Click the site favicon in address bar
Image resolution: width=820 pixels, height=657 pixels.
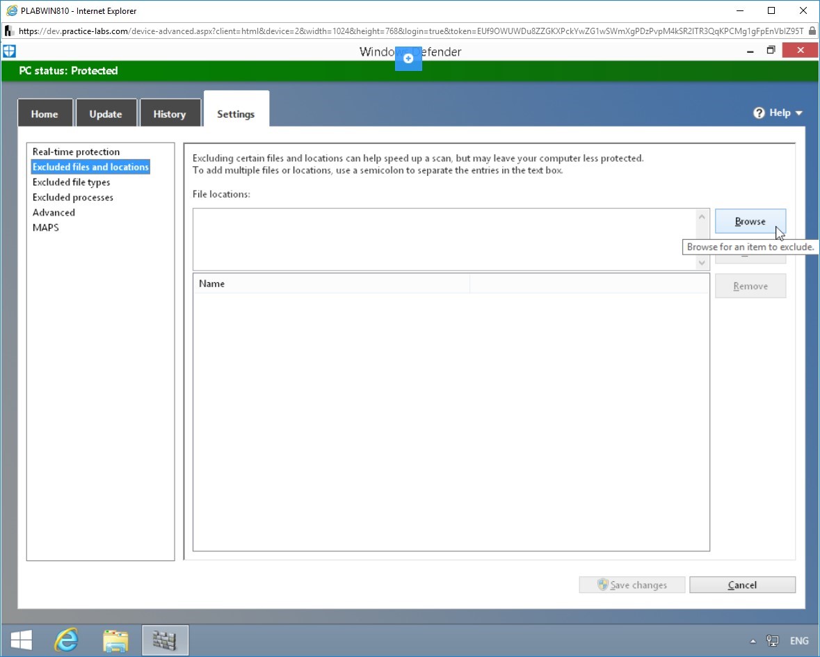coord(9,31)
